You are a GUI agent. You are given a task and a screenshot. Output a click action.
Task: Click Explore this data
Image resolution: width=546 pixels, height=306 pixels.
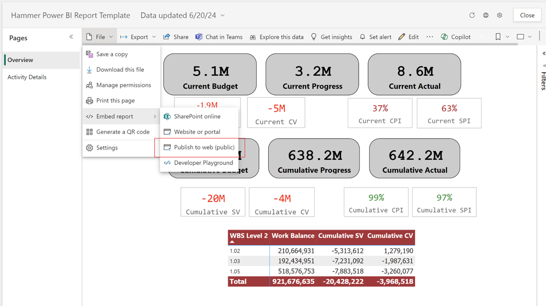[276, 37]
